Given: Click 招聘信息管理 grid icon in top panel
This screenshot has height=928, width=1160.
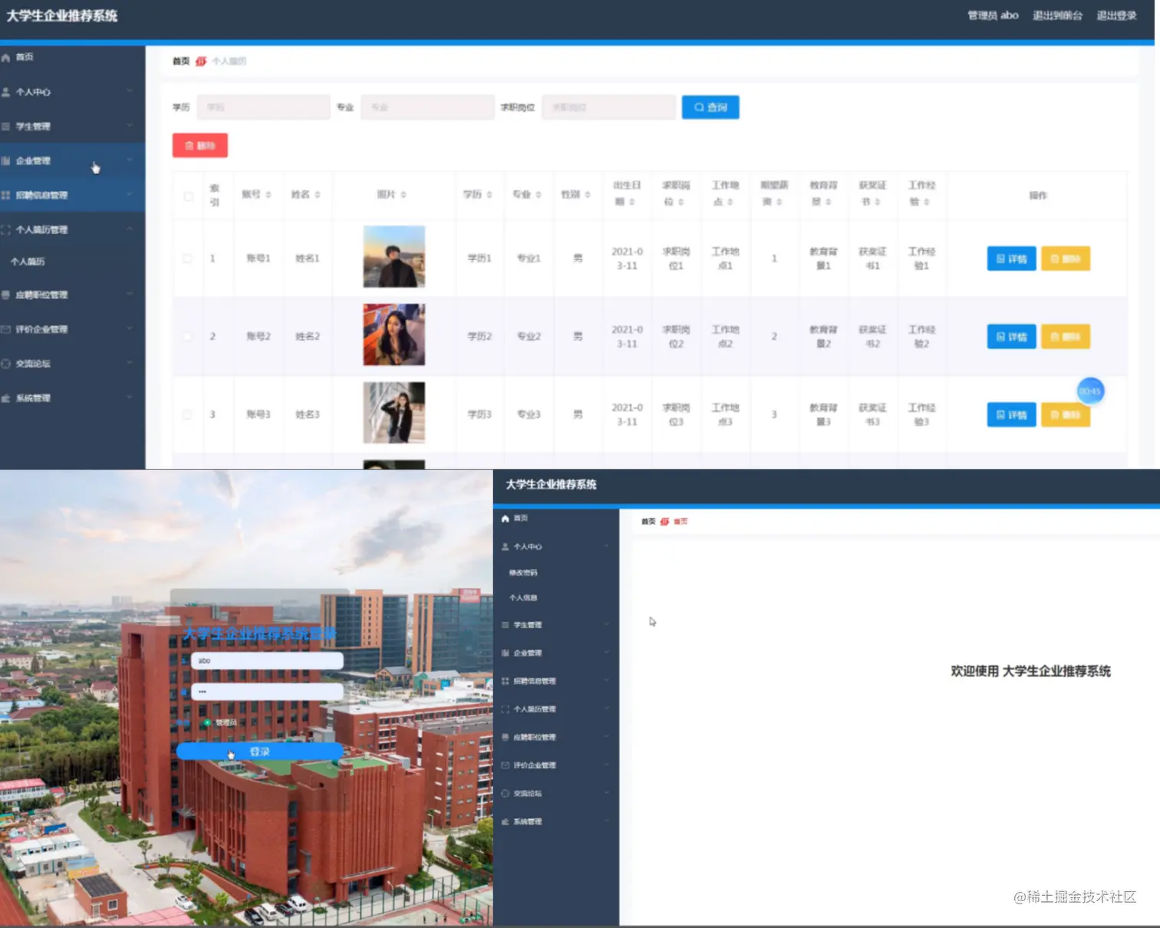Looking at the screenshot, I should click(x=6, y=196).
